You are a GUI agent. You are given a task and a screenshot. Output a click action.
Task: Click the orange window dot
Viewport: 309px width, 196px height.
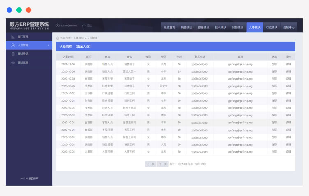(29, 10)
